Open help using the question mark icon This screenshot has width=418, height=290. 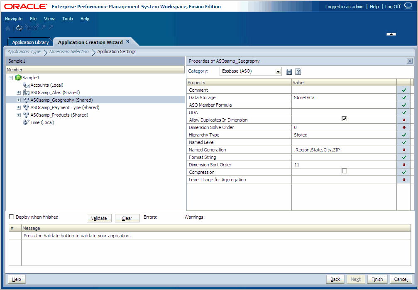tap(298, 71)
